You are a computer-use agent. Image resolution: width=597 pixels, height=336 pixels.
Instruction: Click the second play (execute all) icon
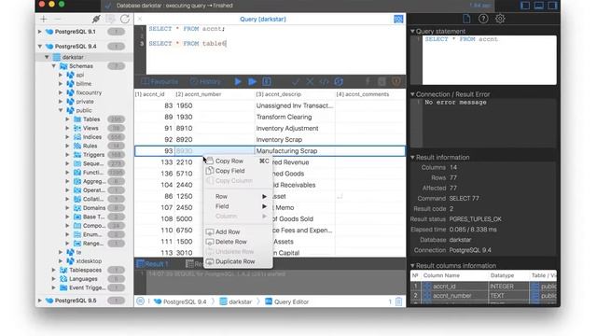(252, 81)
